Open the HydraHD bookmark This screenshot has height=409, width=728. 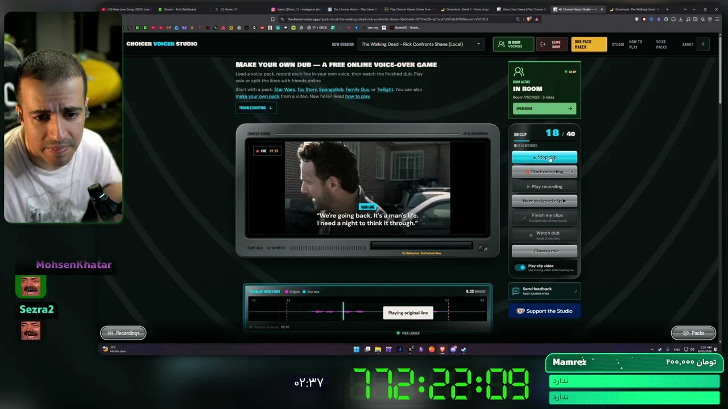pyautogui.click(x=406, y=27)
